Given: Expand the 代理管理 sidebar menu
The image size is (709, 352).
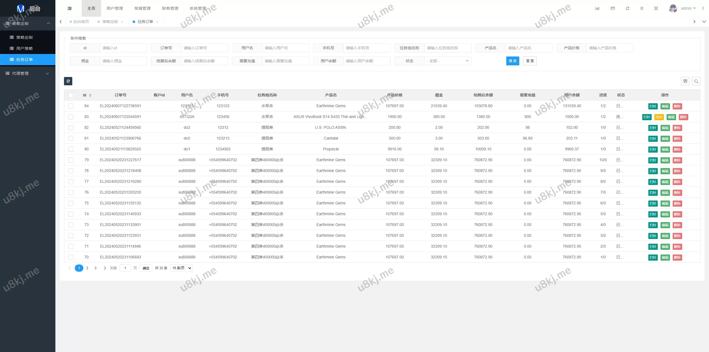Looking at the screenshot, I should [27, 73].
